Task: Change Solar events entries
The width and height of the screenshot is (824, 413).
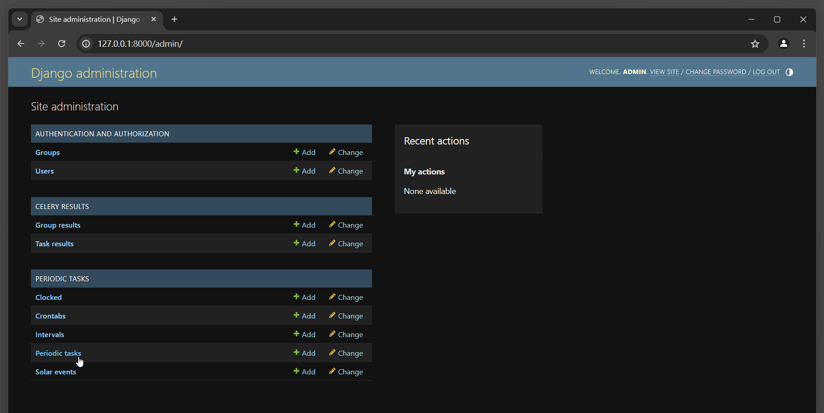Action: (346, 372)
